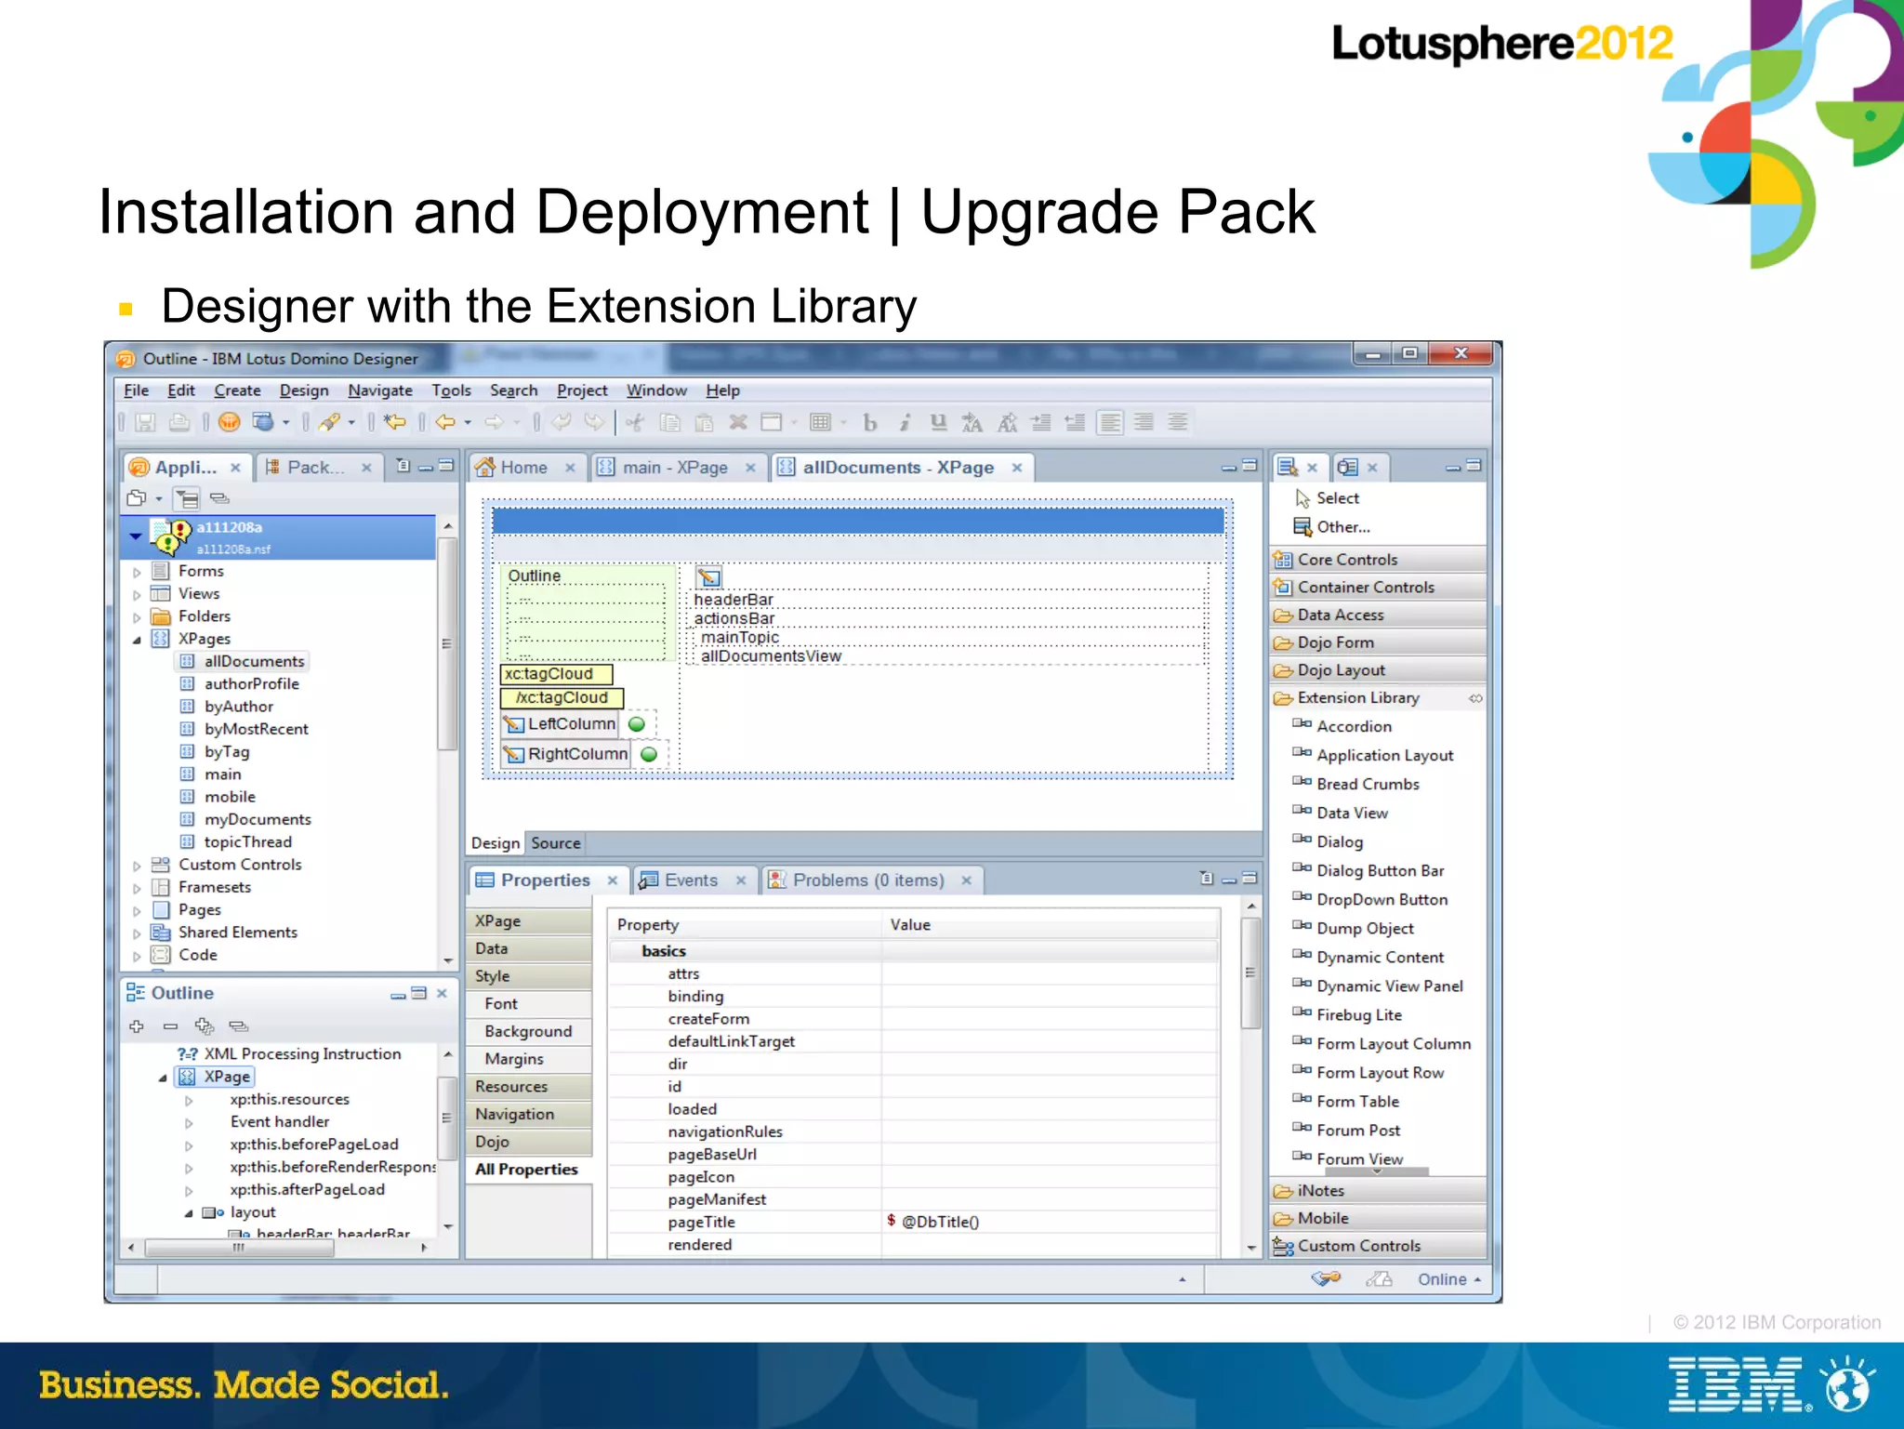Click the LeftColumn green dot indicator
Image resolution: width=1904 pixels, height=1429 pixels.
point(637,724)
